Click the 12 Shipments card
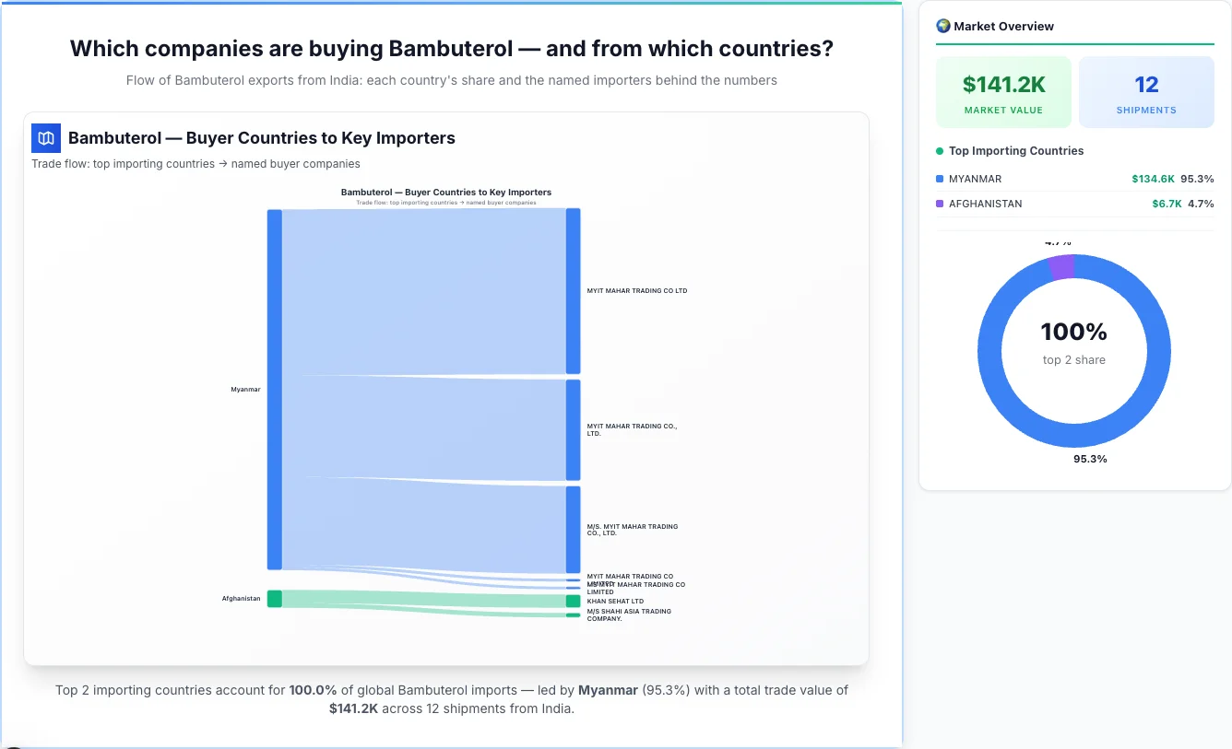Viewport: 1232px width, 749px height. [x=1146, y=91]
